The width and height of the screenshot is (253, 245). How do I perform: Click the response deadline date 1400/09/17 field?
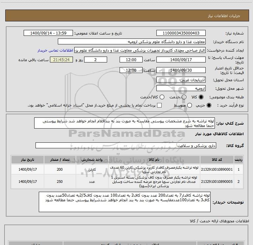click(x=181, y=60)
